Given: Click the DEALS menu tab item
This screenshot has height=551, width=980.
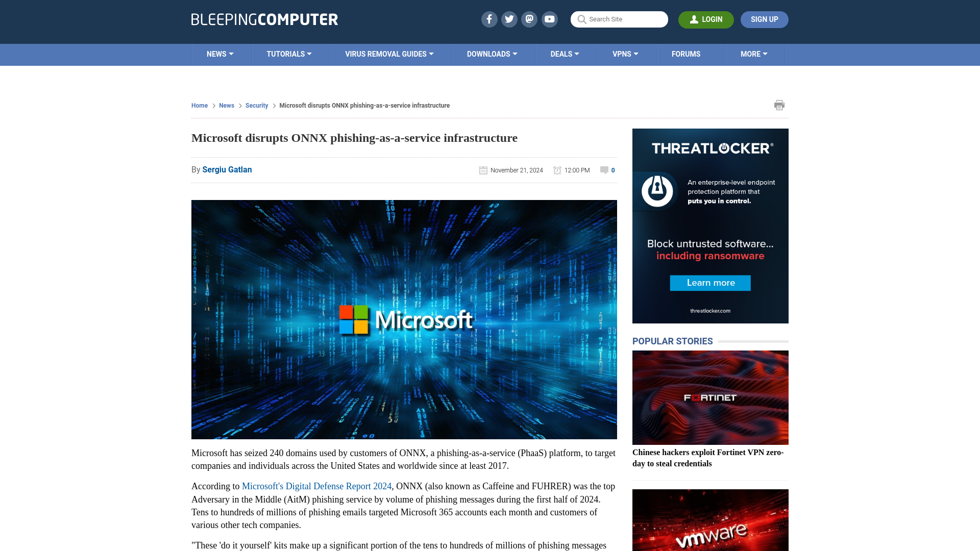Looking at the screenshot, I should click(565, 54).
